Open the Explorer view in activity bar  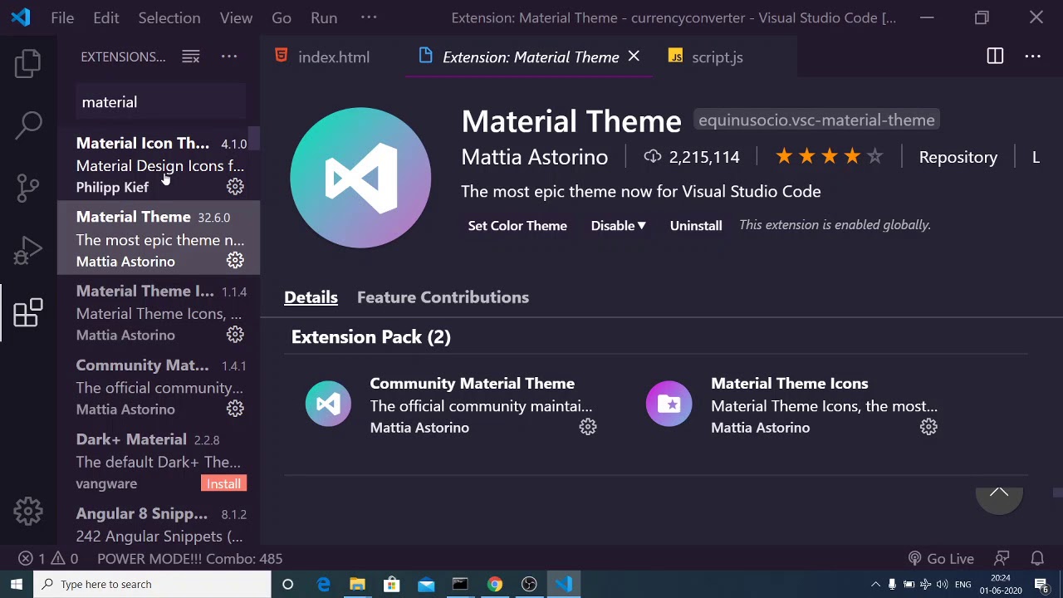[28, 64]
